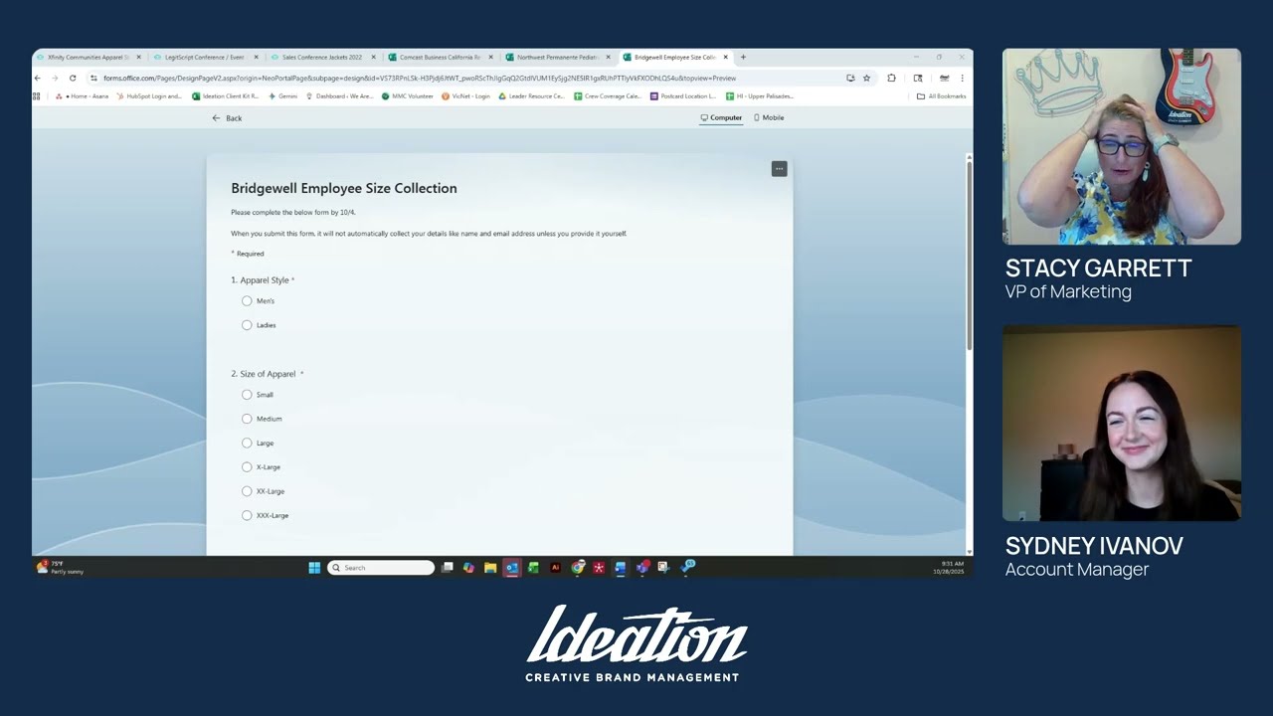Open the Word icon on the taskbar
The image size is (1273, 716).
tap(621, 568)
